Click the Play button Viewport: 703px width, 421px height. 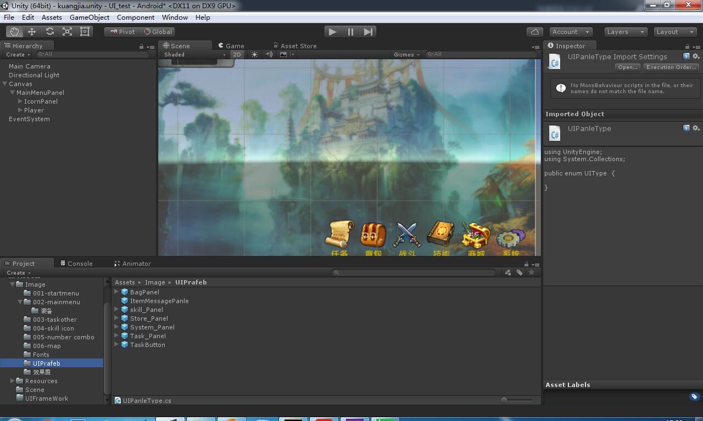332,32
